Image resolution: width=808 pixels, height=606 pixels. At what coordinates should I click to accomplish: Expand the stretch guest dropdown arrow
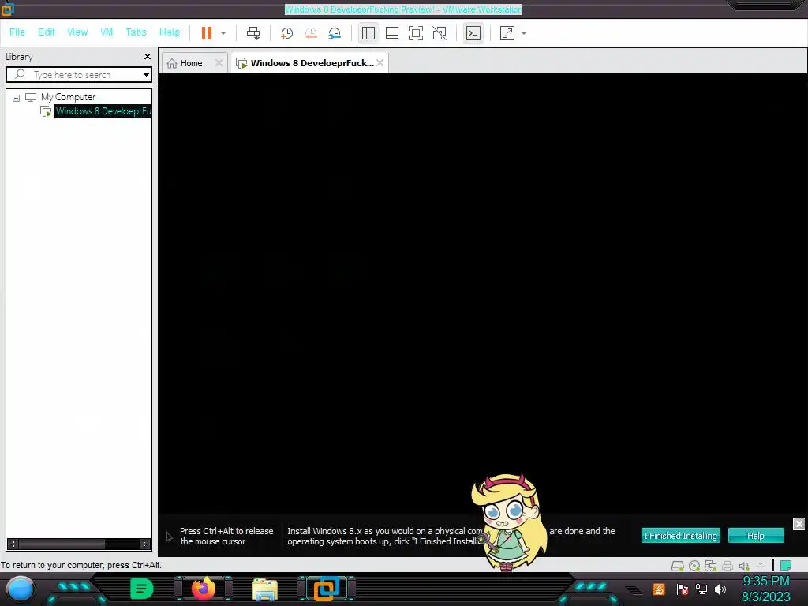[x=524, y=33]
